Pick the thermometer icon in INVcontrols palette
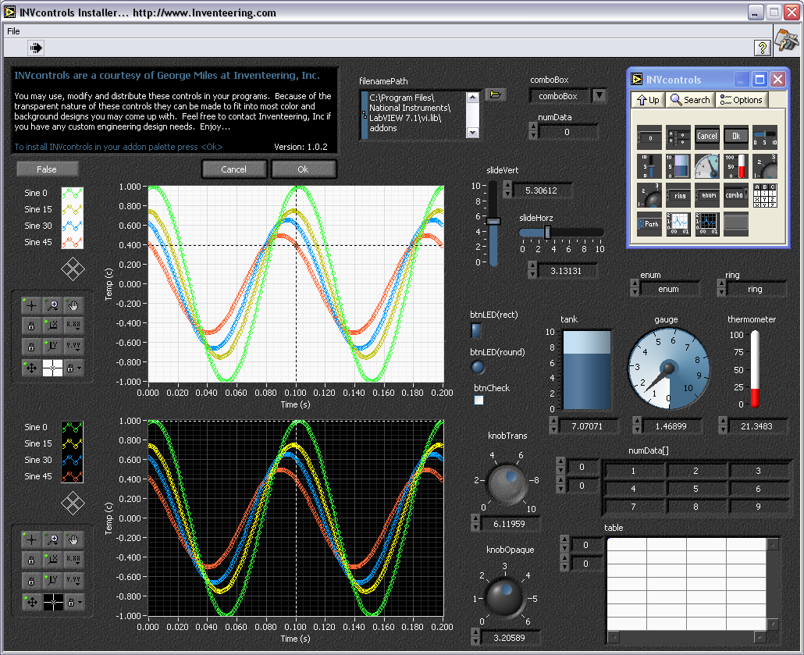 point(736,166)
